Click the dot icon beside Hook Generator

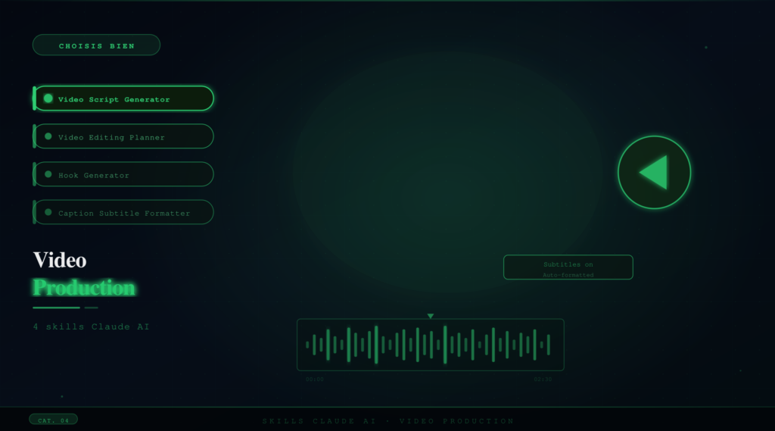[x=48, y=174]
